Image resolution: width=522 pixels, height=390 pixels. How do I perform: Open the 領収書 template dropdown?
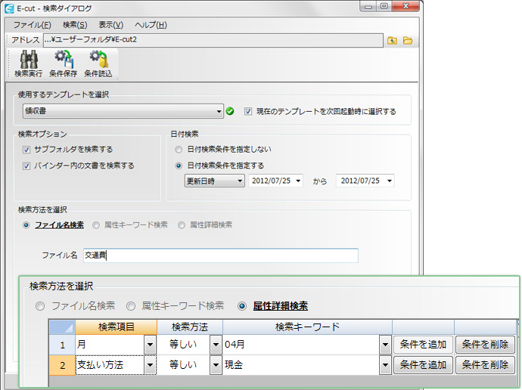pos(123,111)
